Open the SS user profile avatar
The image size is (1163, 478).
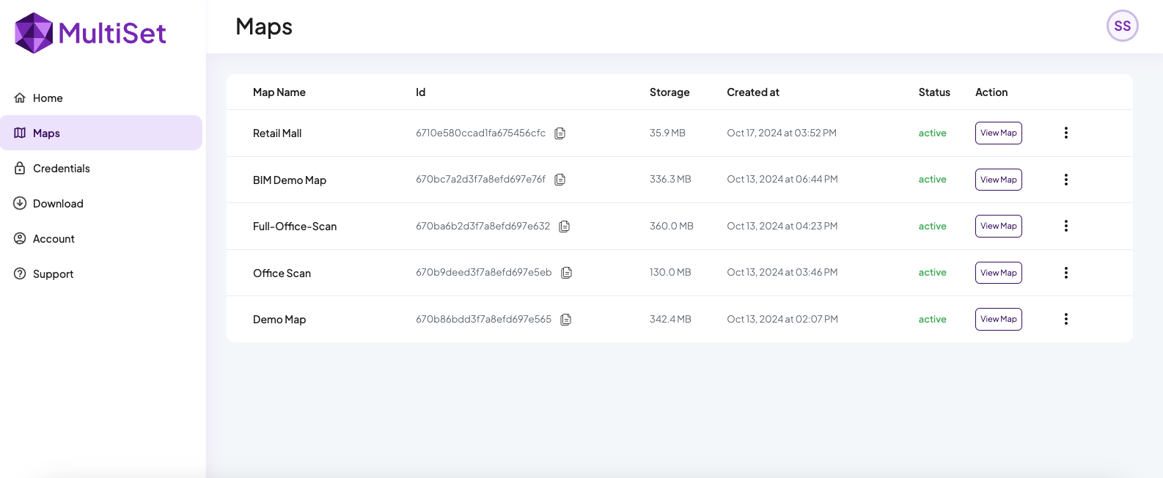(1122, 26)
